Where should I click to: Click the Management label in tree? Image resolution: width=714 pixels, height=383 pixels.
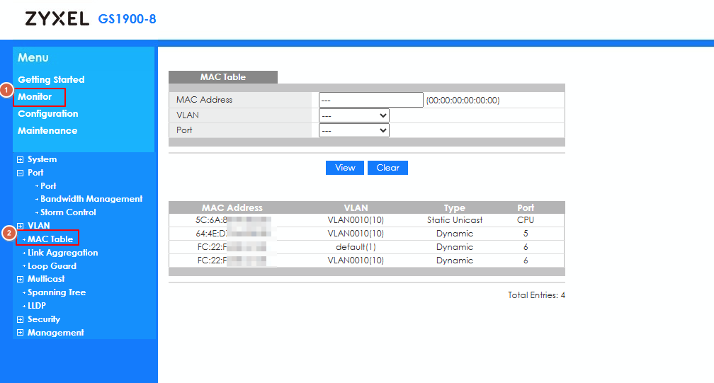tap(55, 333)
